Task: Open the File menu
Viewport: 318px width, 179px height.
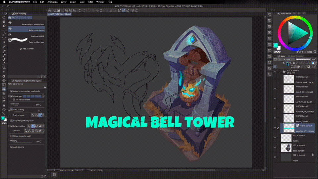Action: [x=35, y=2]
